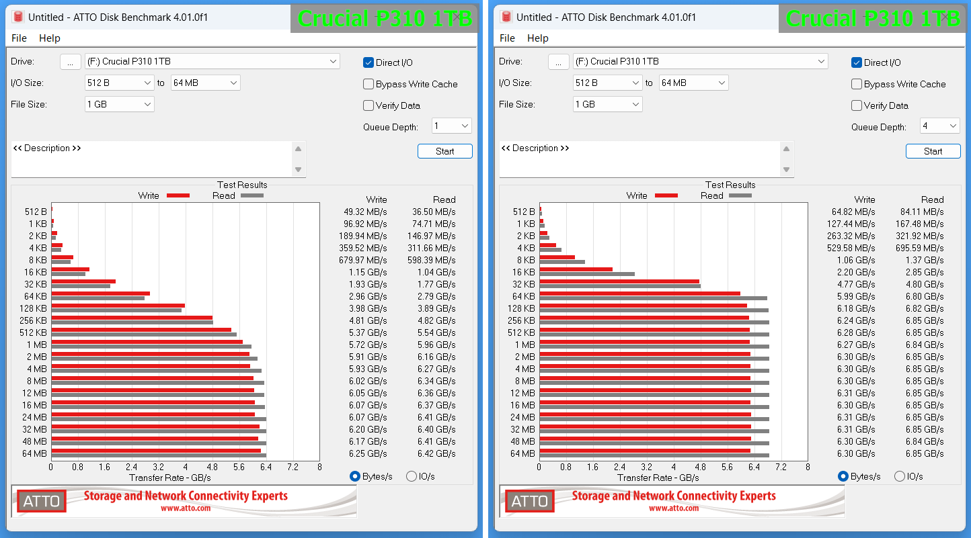Select the Bytes/s radio button in the left window
Viewport: 971px width, 538px height.
pos(355,476)
